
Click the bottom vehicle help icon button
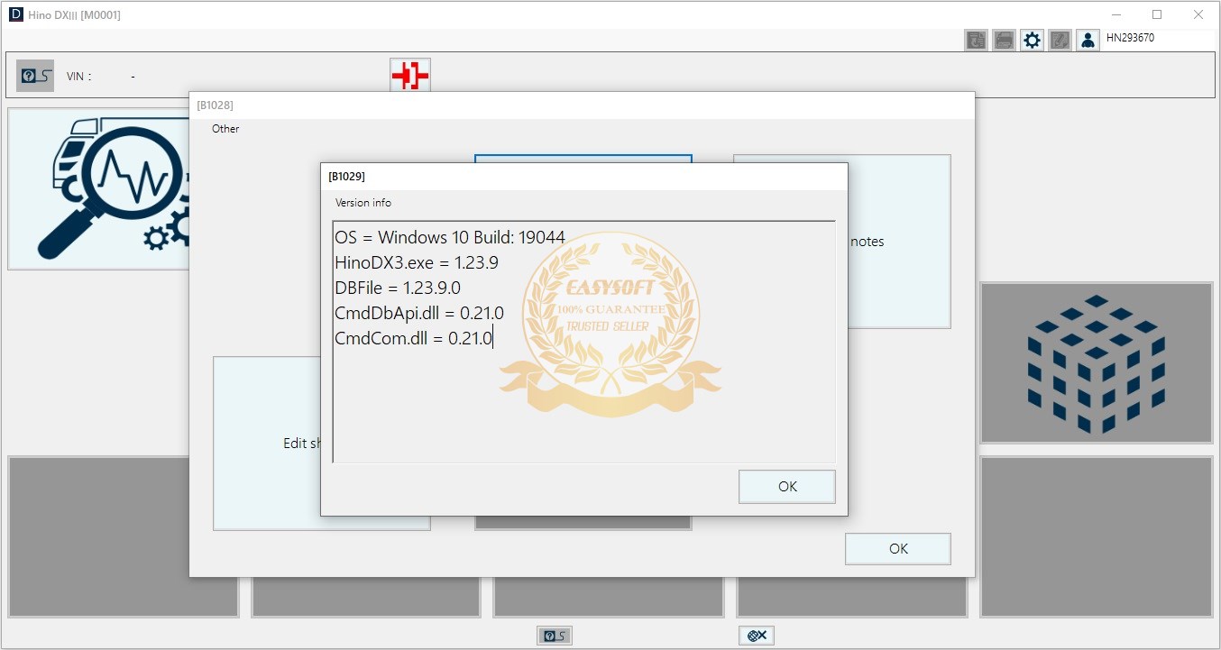[554, 636]
